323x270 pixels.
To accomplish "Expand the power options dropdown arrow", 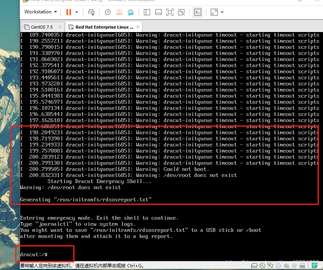I will 77,12.
